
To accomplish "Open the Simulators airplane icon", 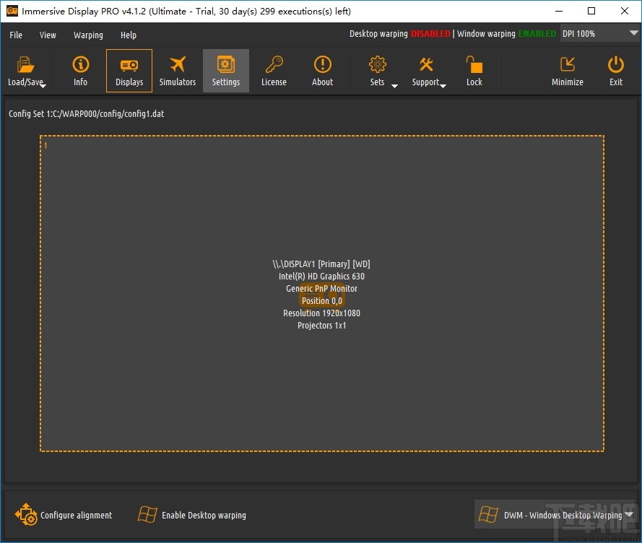I will point(177,64).
